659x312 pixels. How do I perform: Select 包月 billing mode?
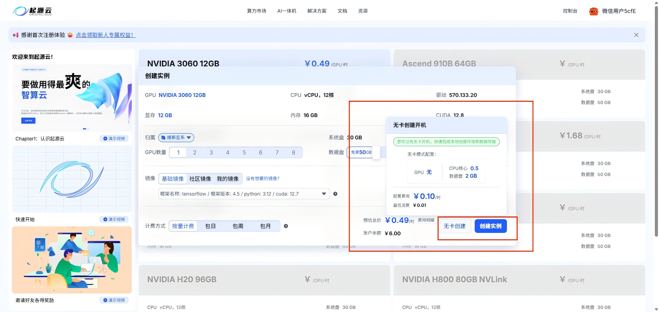(265, 226)
